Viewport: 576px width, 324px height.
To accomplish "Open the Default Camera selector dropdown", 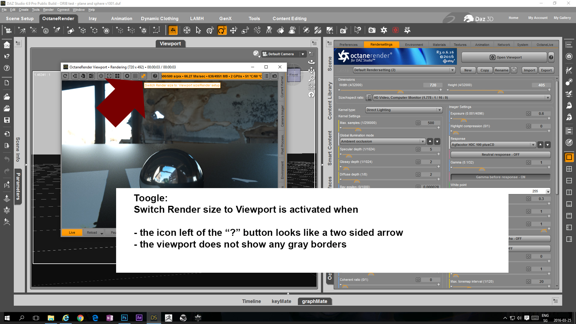I will (x=303, y=54).
